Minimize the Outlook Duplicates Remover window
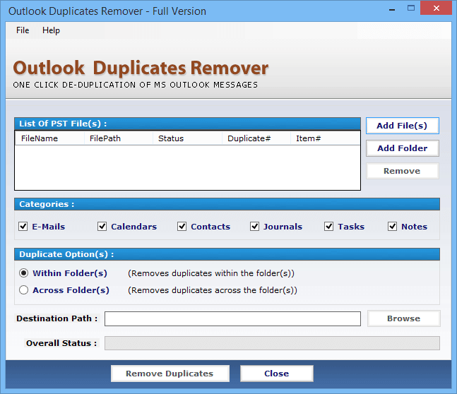This screenshot has width=457, height=394. (392, 9)
